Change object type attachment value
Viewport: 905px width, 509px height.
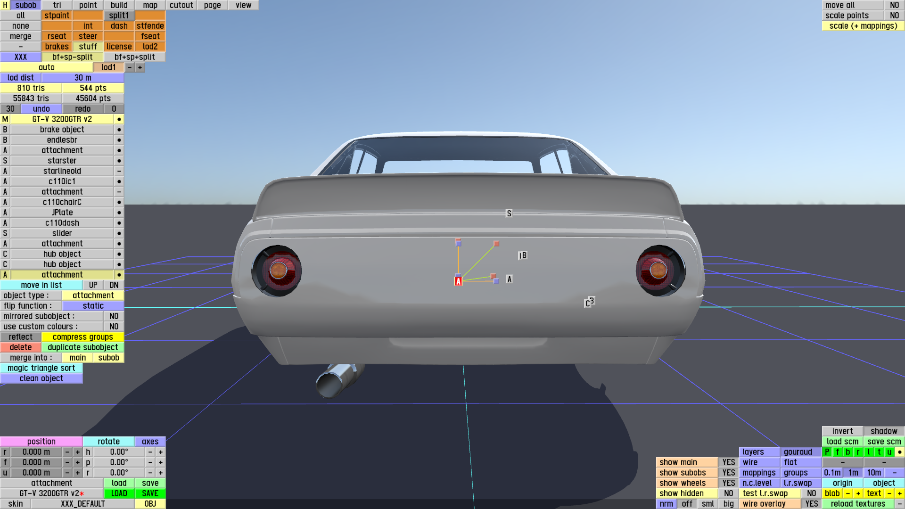pos(93,296)
